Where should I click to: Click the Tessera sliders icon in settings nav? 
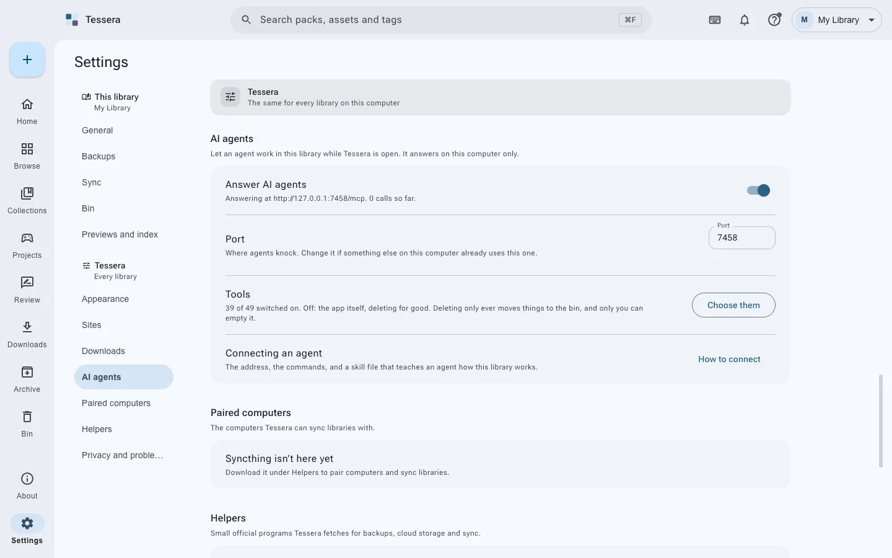tap(86, 265)
